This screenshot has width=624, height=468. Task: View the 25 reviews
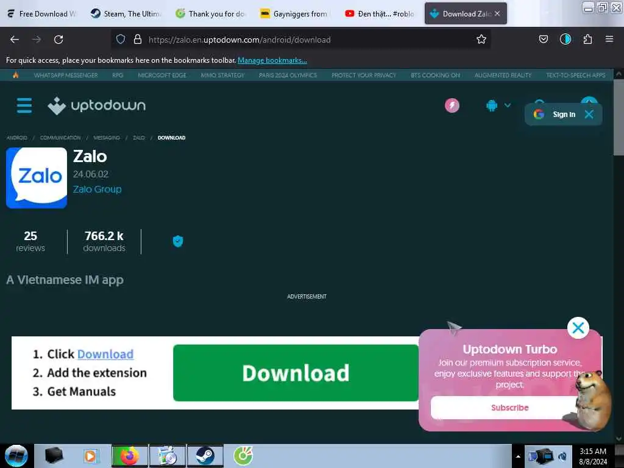coord(30,241)
